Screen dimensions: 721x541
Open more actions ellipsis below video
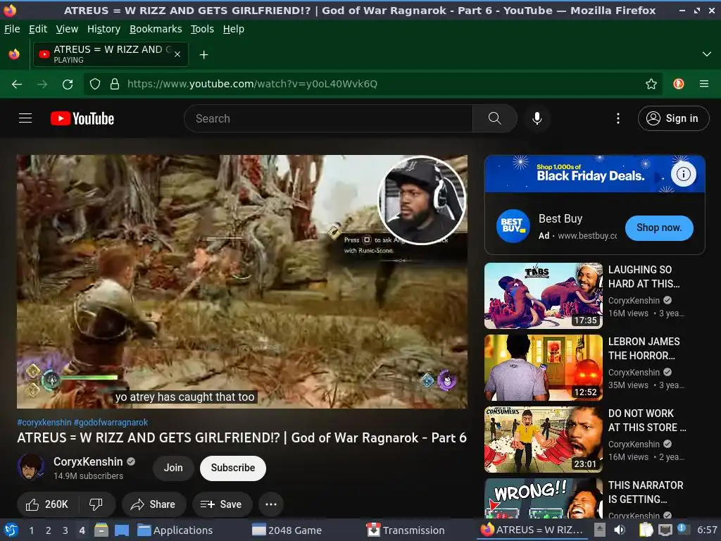pos(271,504)
